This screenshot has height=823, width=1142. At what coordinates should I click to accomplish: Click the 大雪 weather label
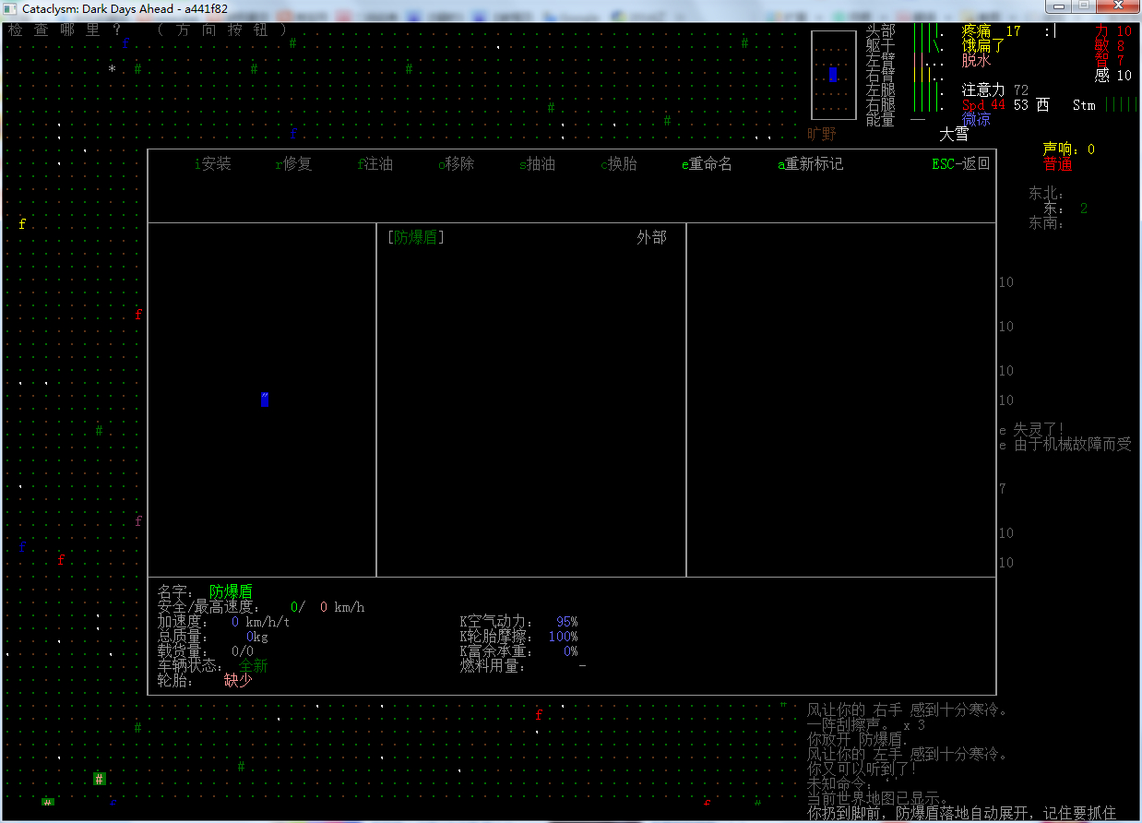954,135
